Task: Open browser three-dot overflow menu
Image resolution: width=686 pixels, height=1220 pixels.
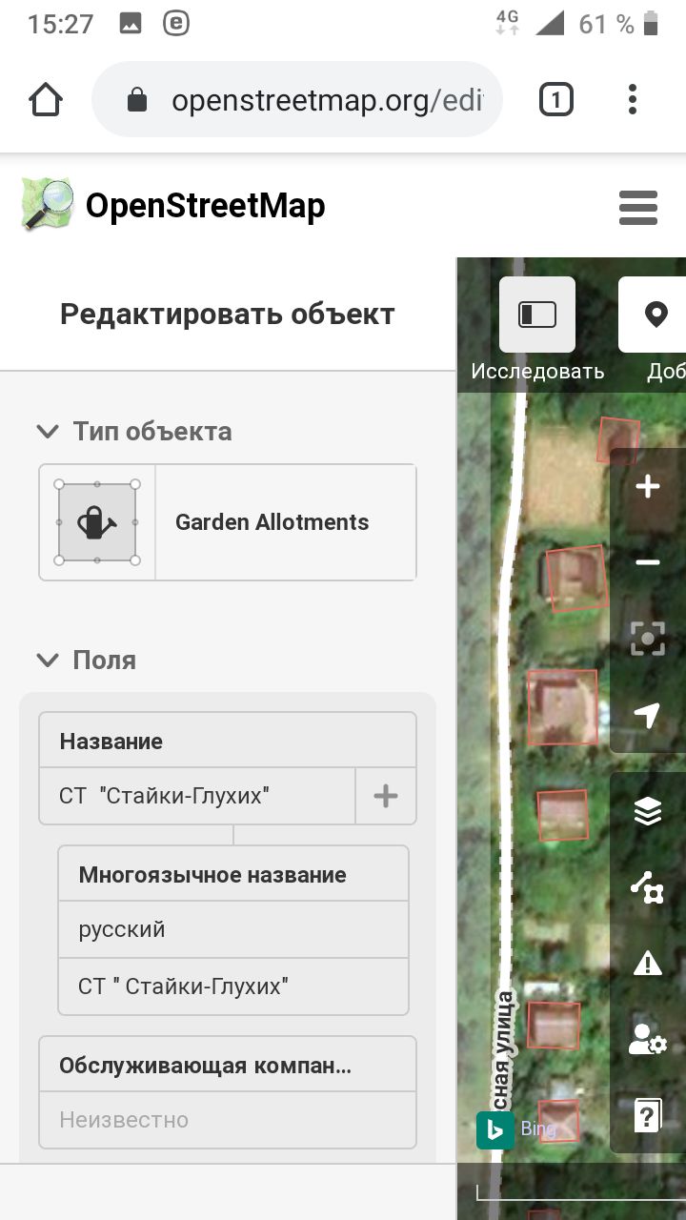Action: (633, 100)
